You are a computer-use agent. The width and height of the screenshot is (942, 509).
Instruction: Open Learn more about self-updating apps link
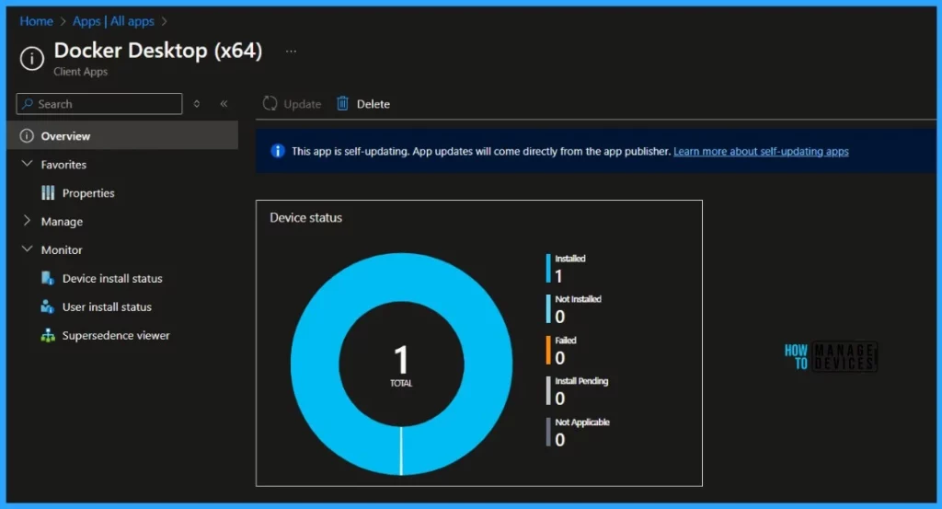761,152
